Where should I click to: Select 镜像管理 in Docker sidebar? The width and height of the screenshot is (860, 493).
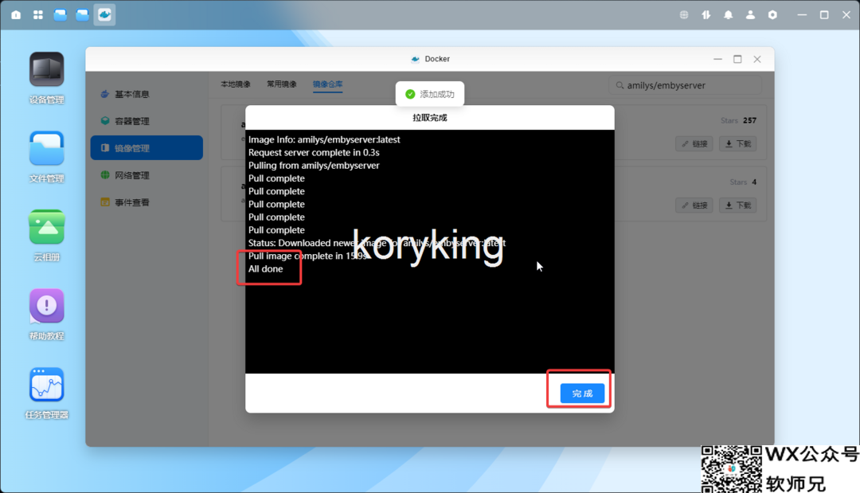pyautogui.click(x=147, y=148)
